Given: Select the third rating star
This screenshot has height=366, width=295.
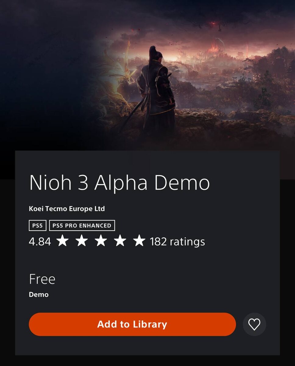Looking at the screenshot, I should (101, 241).
